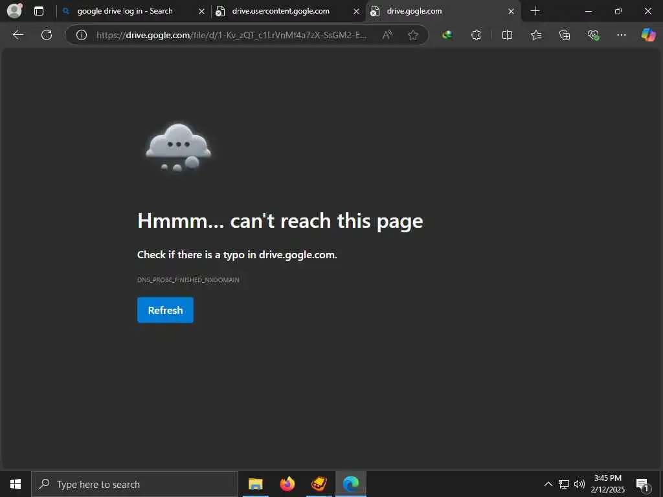Open the Extensions puzzle icon

476,35
